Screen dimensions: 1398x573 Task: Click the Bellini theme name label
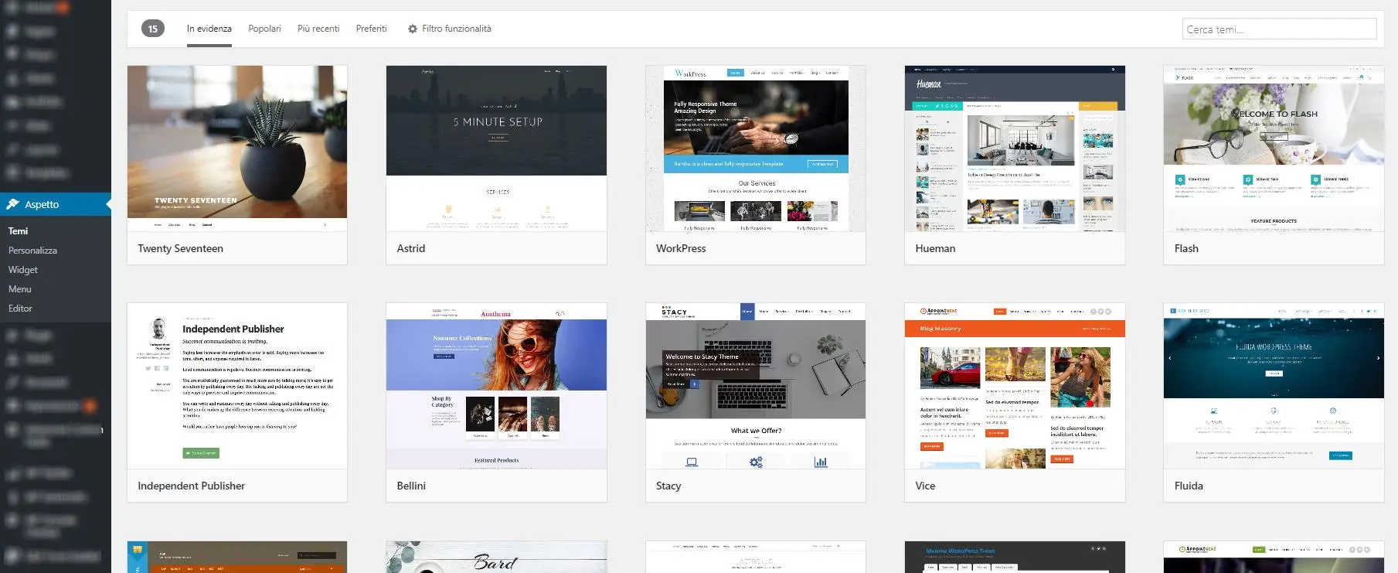point(411,486)
